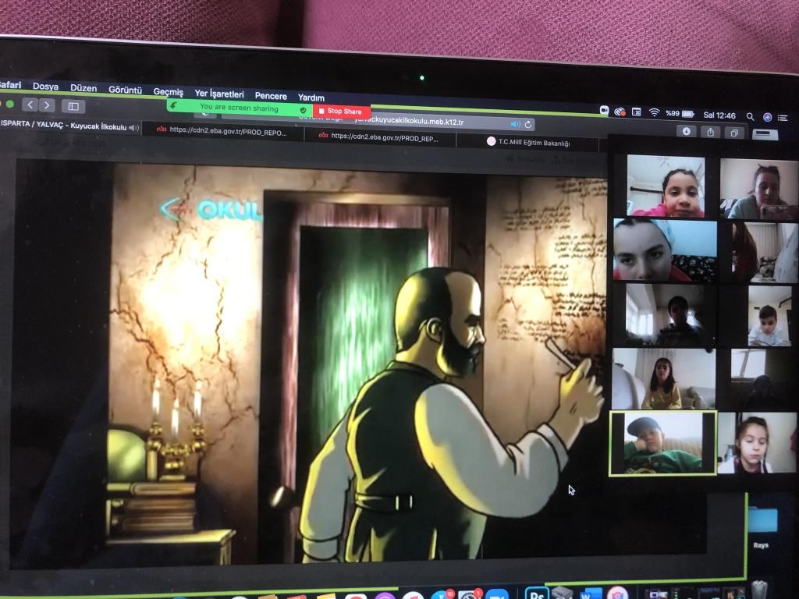799x599 pixels.
Task: Open Spotlight search in the menu bar
Action: pyautogui.click(x=750, y=116)
